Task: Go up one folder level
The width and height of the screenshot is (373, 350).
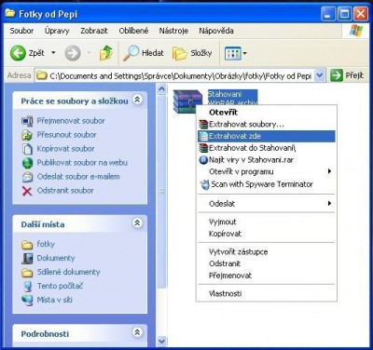Action: coord(106,53)
